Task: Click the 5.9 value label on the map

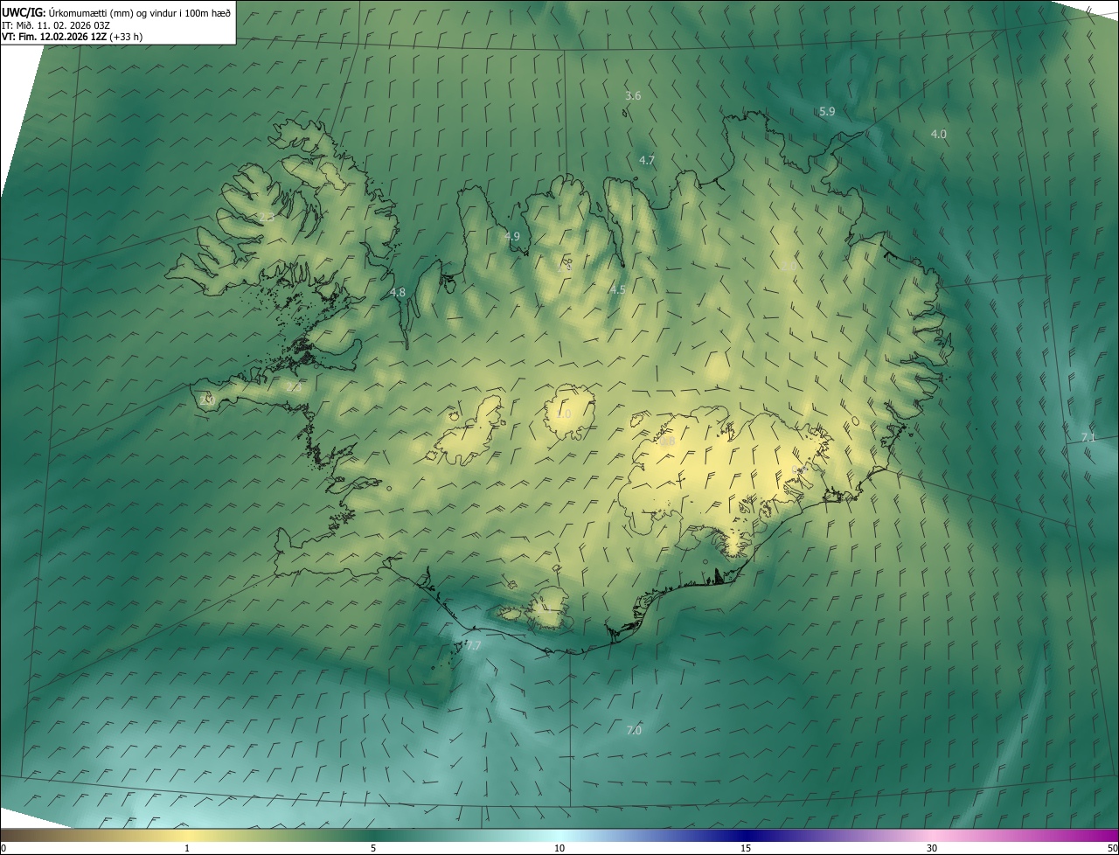Action: tap(827, 111)
